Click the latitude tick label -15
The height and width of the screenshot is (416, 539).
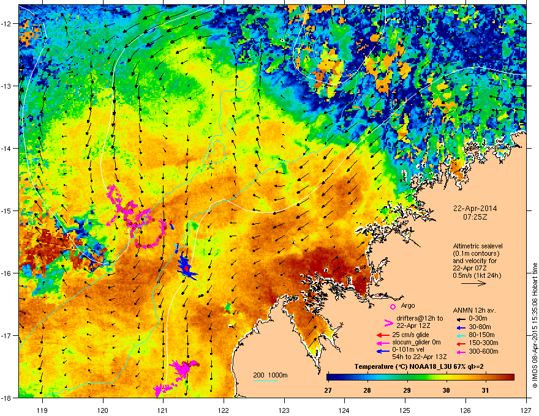click(7, 210)
